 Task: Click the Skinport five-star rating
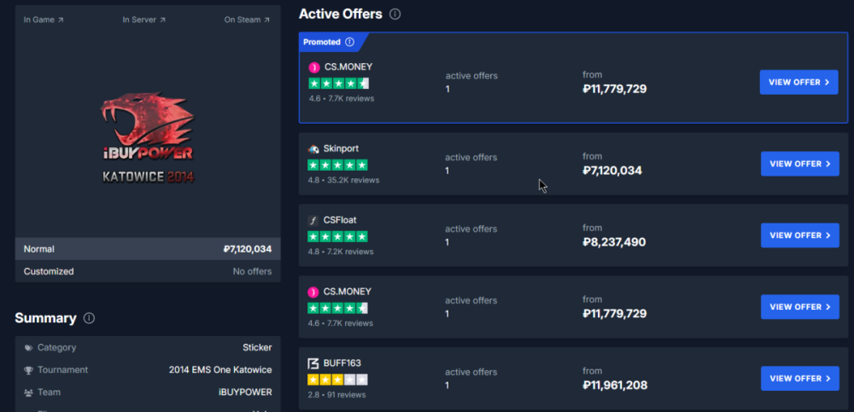(x=337, y=165)
